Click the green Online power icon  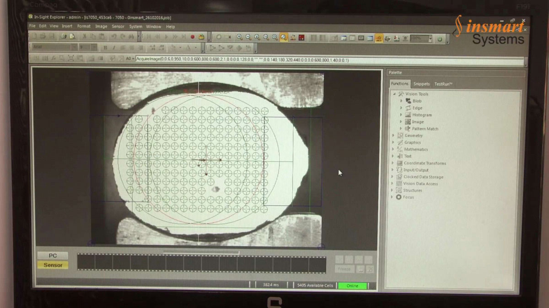[x=440, y=39]
